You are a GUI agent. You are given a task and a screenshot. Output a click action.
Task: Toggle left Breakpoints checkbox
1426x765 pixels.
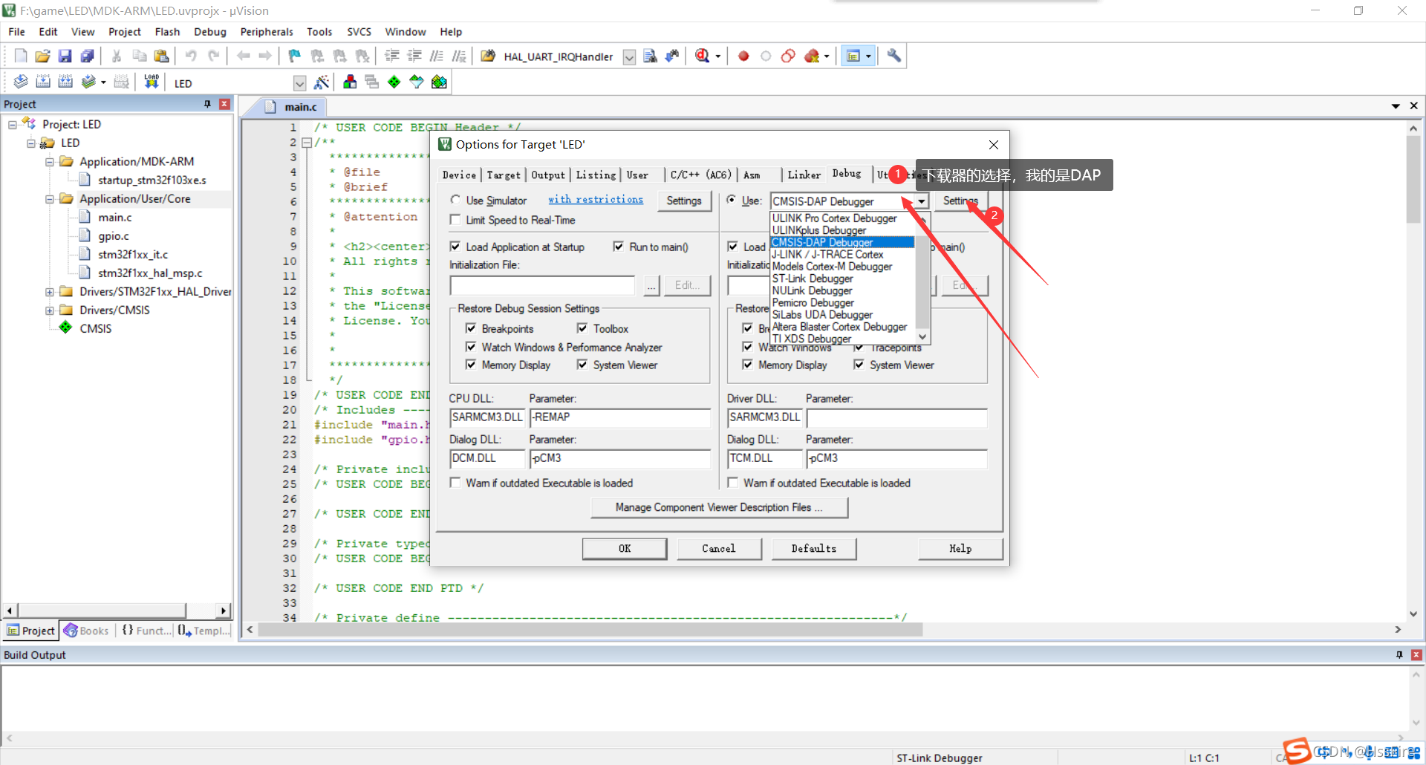pos(471,328)
